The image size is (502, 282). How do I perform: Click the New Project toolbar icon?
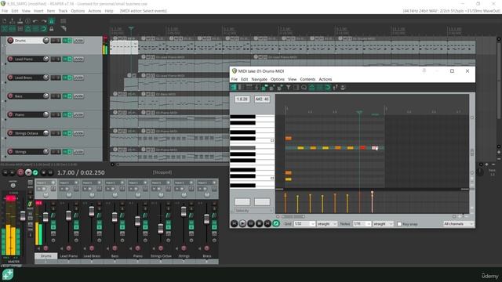5,21
